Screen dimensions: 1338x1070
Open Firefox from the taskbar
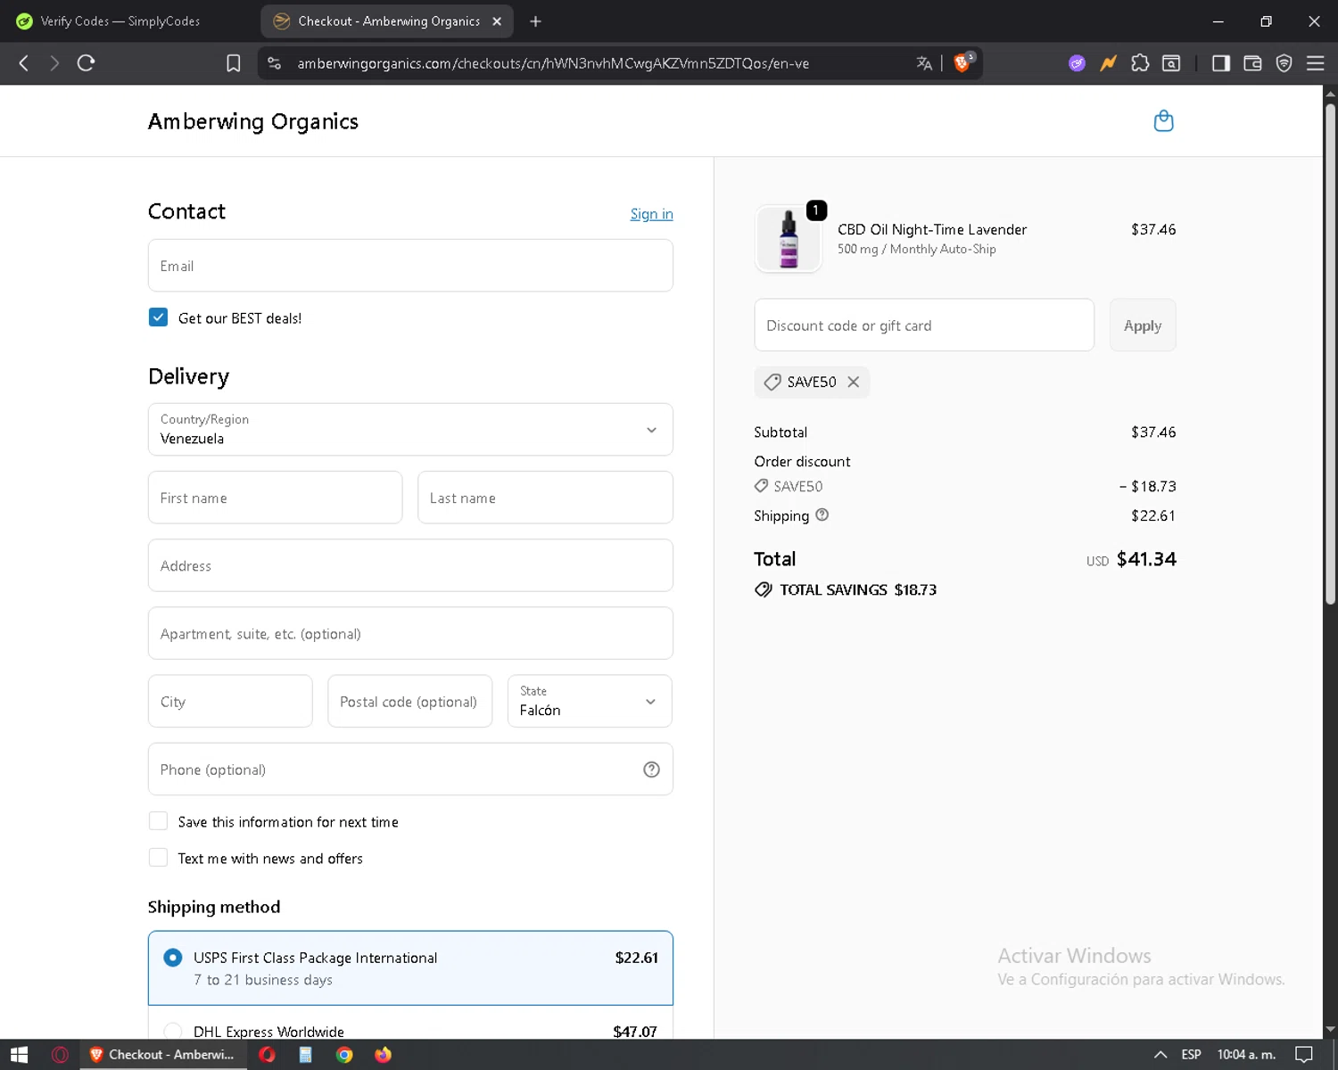(x=383, y=1055)
